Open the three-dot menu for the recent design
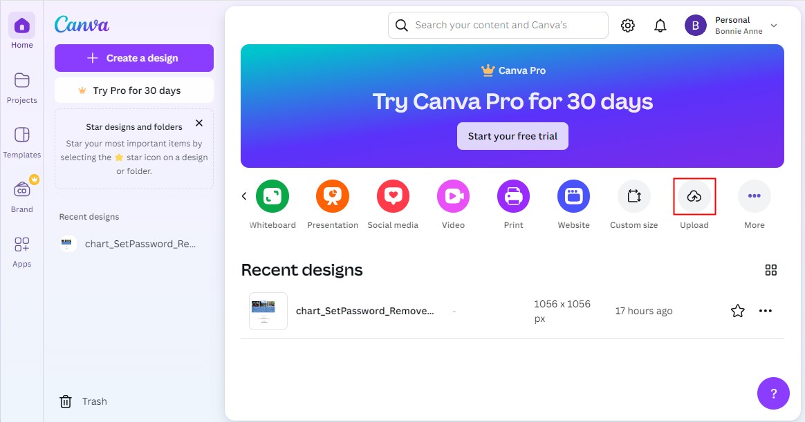 (766, 311)
